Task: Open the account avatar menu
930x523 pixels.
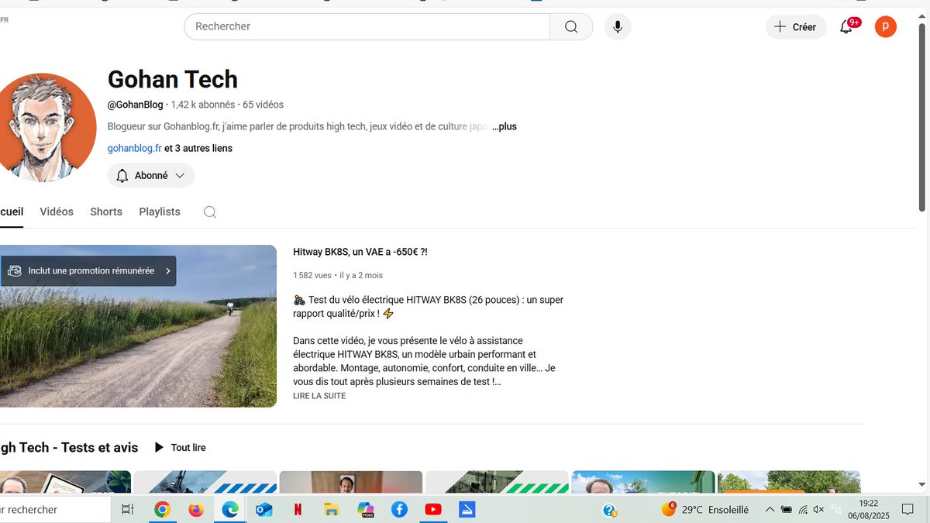Action: pos(886,27)
